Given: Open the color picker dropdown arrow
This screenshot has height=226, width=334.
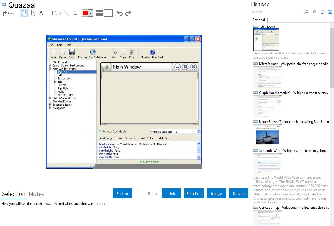Looking at the screenshot, I should pos(91,13).
